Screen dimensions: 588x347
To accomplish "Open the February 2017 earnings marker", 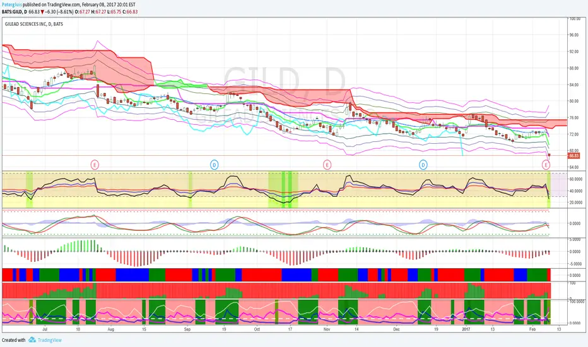I will click(x=546, y=164).
